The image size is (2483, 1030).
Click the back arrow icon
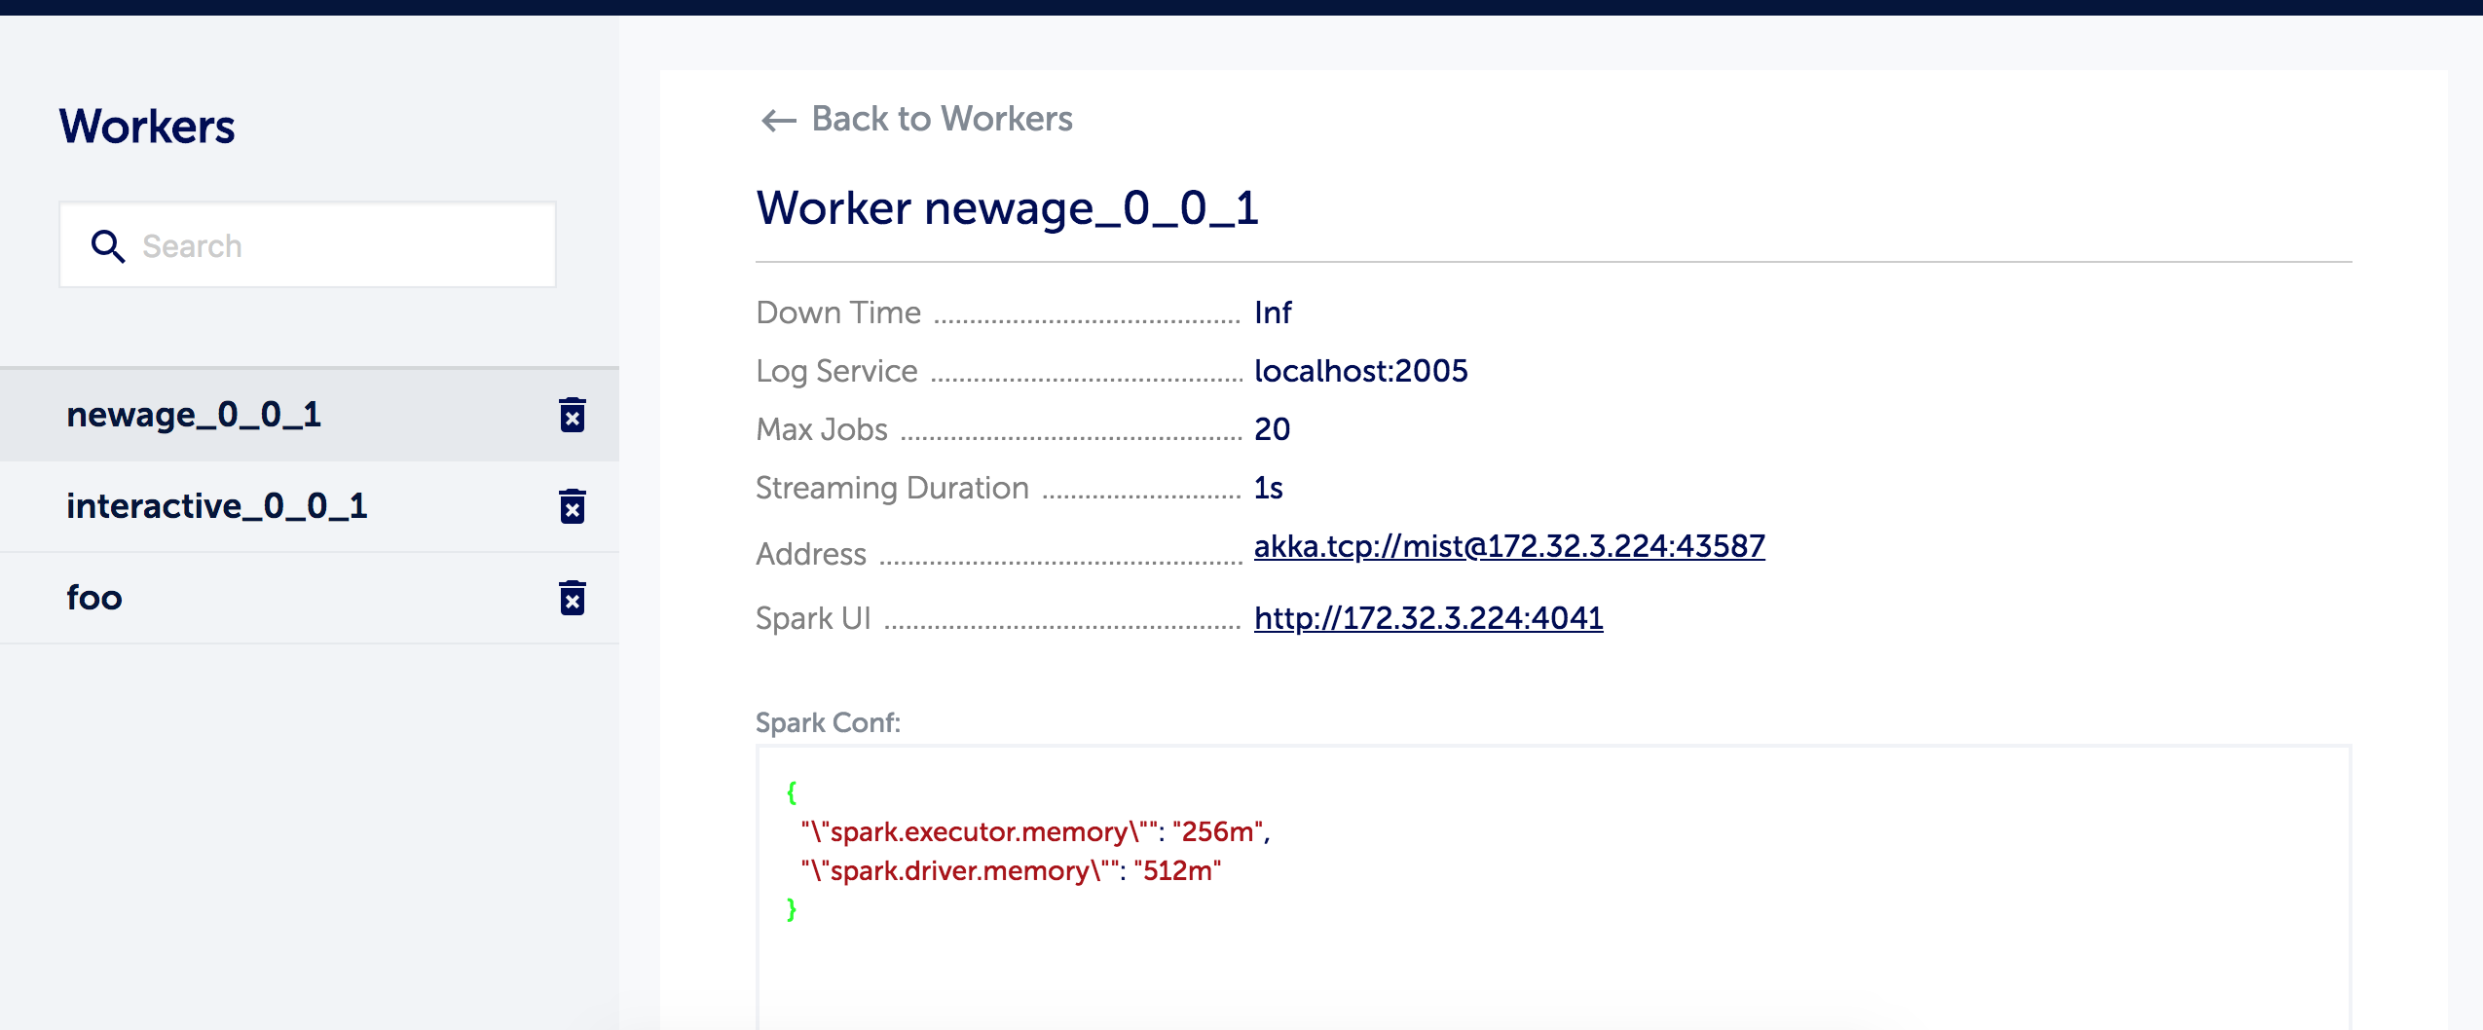point(779,121)
